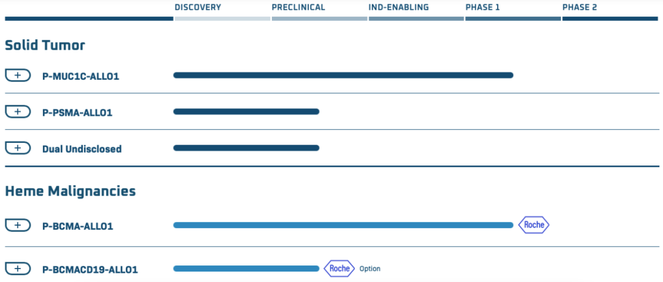This screenshot has width=663, height=282.
Task: Select the Preclinical phase header
Action: click(298, 7)
